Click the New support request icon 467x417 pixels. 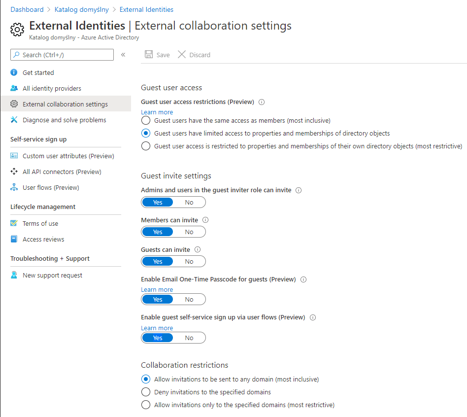pyautogui.click(x=14, y=275)
